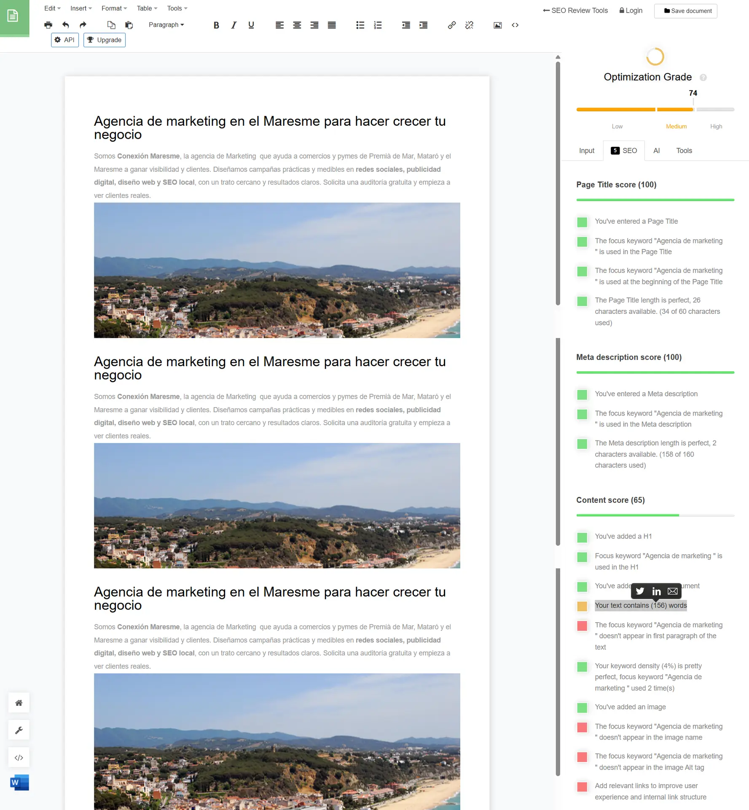Screen dimensions: 749x810
Task: Click the Upgrade button
Action: (x=105, y=40)
